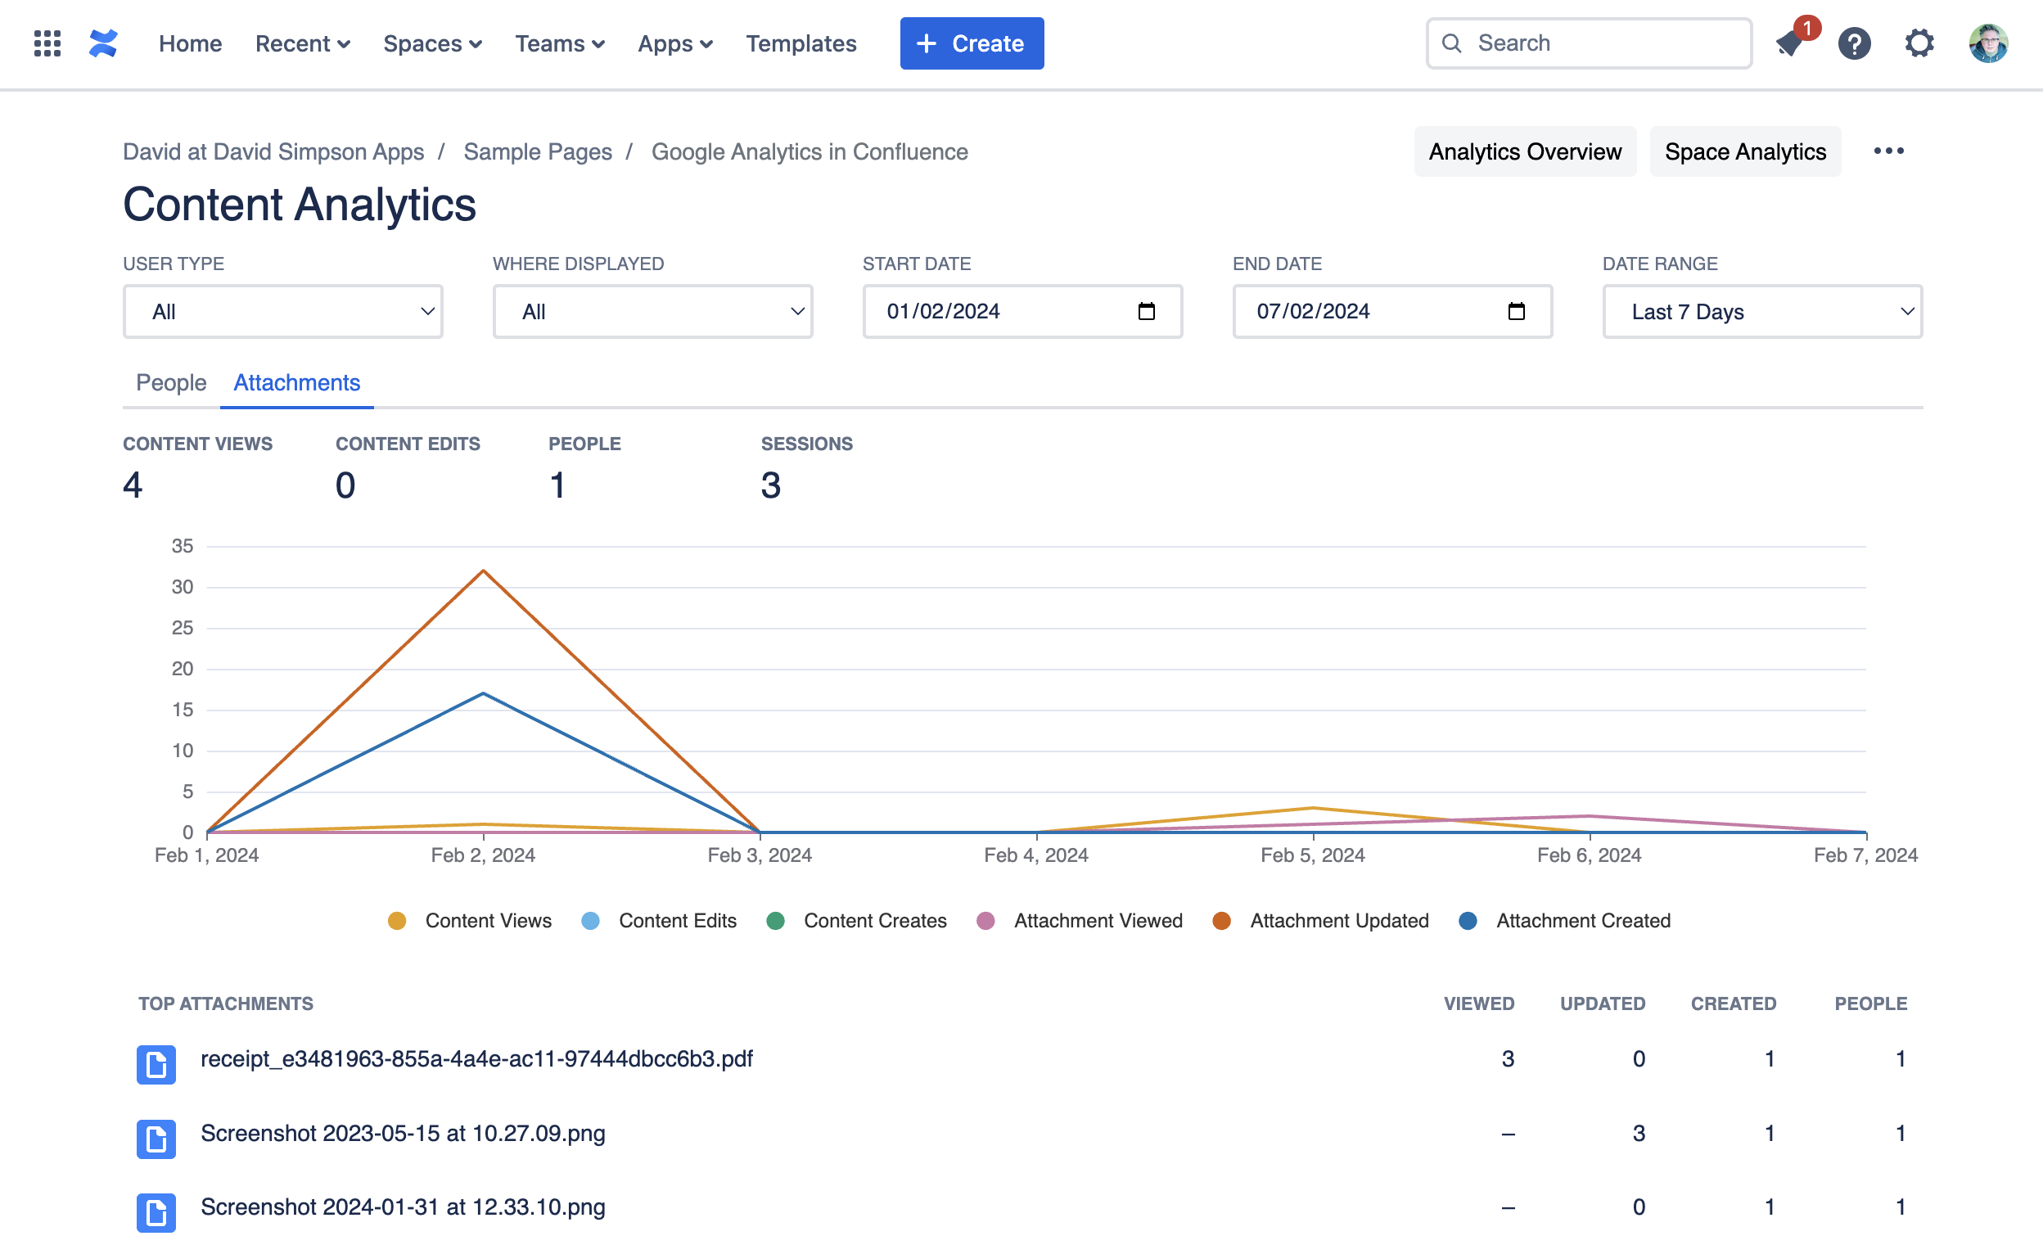Open the Spaces menu in the navbar
This screenshot has width=2043, height=1254.
click(x=432, y=43)
